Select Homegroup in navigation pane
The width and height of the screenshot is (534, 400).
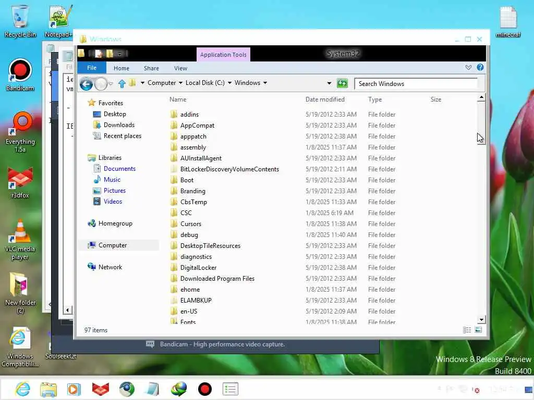pos(115,223)
